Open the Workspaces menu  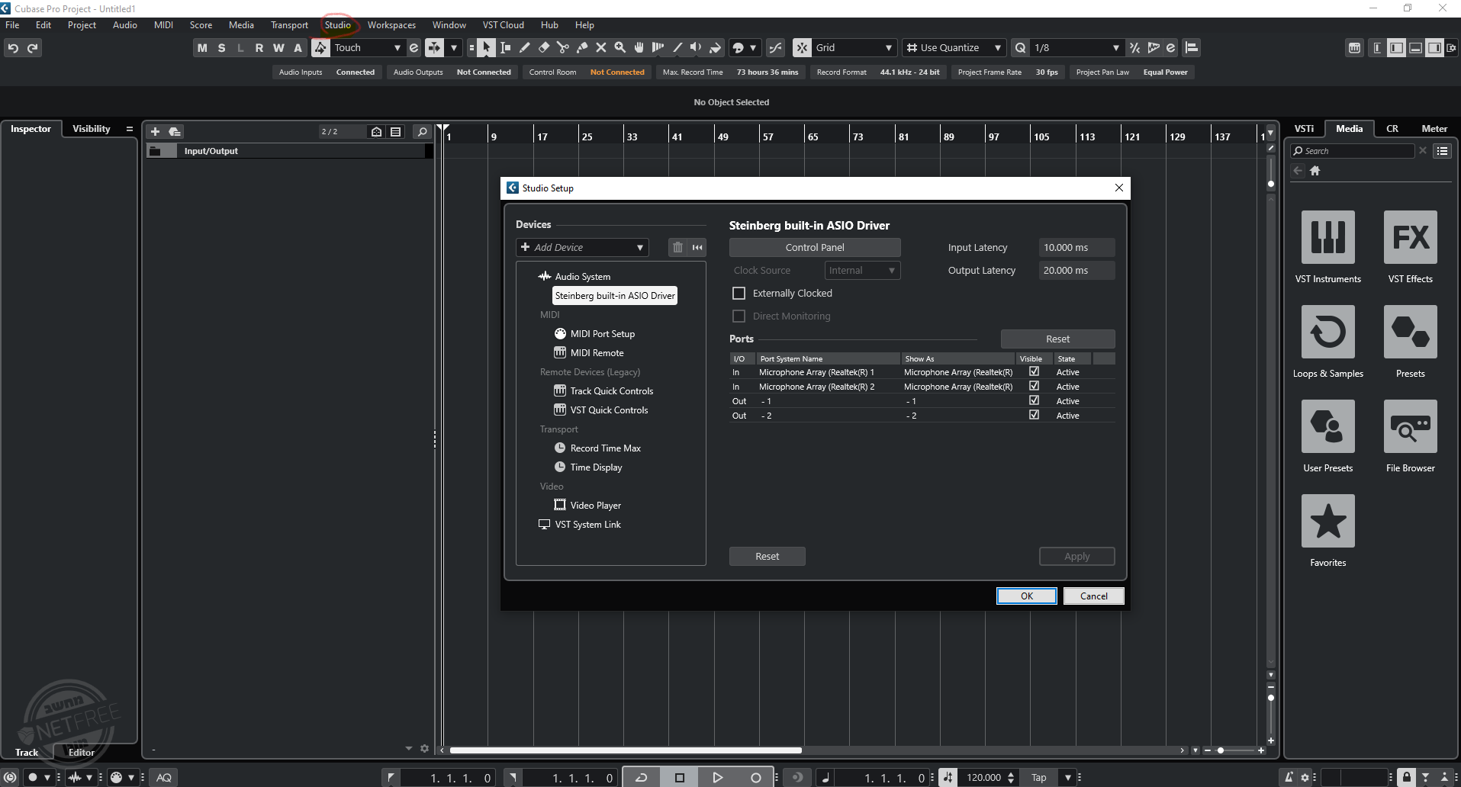(391, 24)
